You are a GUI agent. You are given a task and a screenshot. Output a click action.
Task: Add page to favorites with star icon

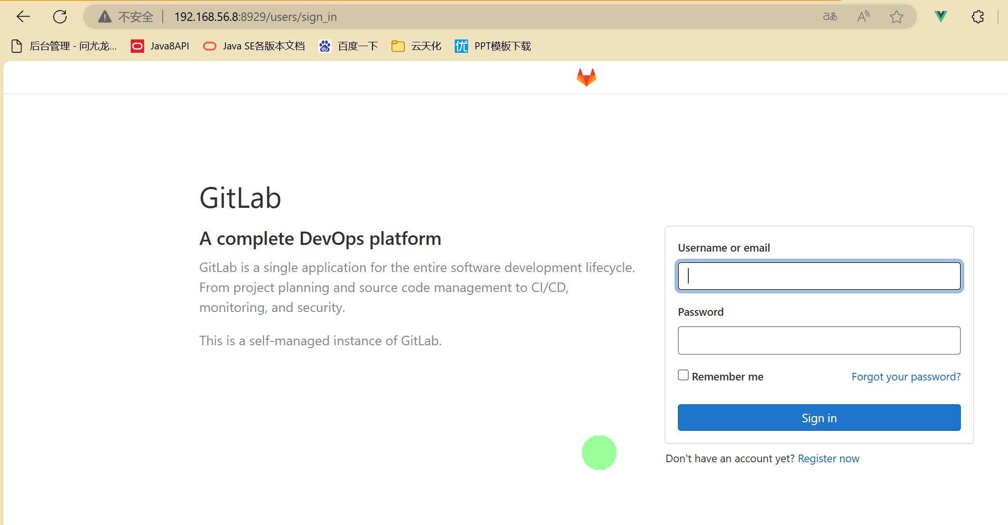tap(896, 17)
